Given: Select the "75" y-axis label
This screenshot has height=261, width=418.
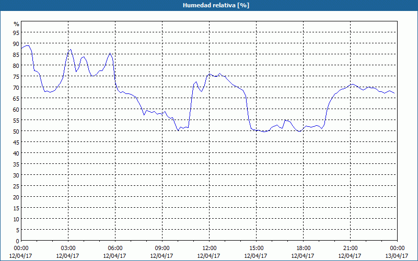Looking at the screenshot, I should point(16,76).
